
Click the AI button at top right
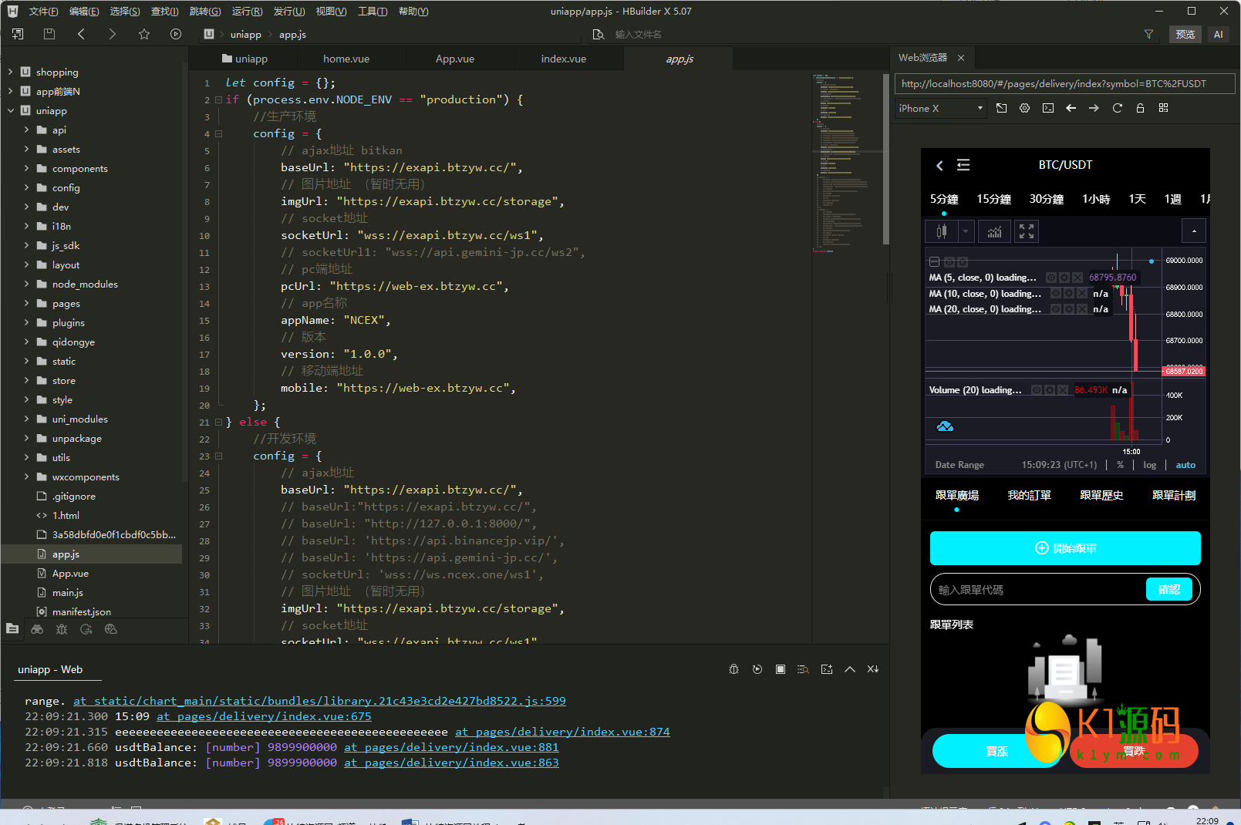1219,34
